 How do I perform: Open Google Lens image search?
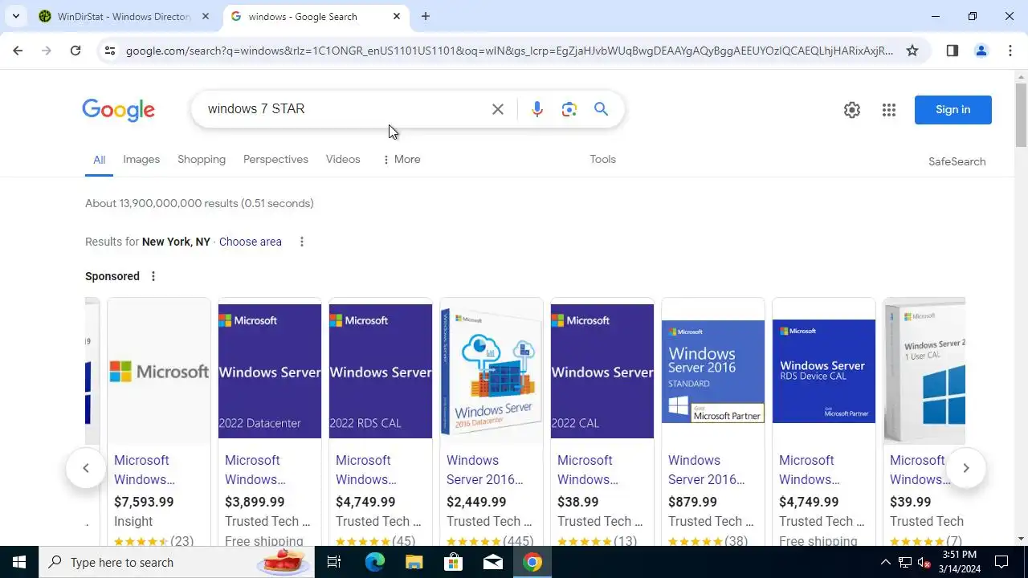(569, 109)
